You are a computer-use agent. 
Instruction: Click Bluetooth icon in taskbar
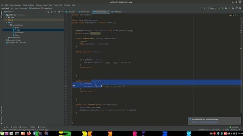click(x=35, y=133)
